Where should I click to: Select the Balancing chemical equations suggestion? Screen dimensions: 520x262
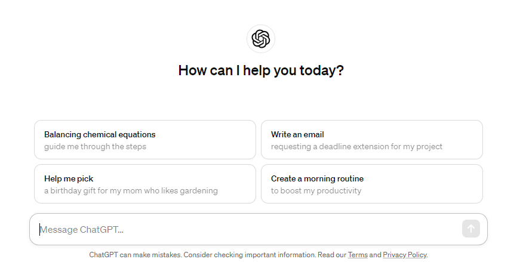pos(145,140)
